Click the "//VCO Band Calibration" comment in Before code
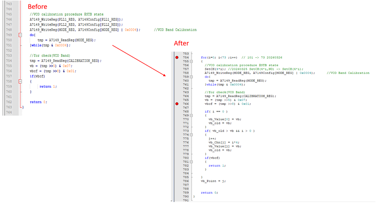Viewport: 387px width, 206px height. (x=175, y=30)
